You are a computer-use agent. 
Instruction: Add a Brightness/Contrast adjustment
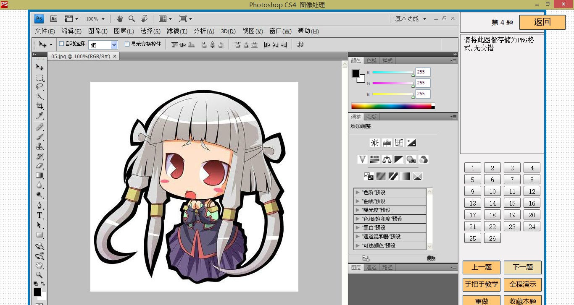pyautogui.click(x=374, y=143)
